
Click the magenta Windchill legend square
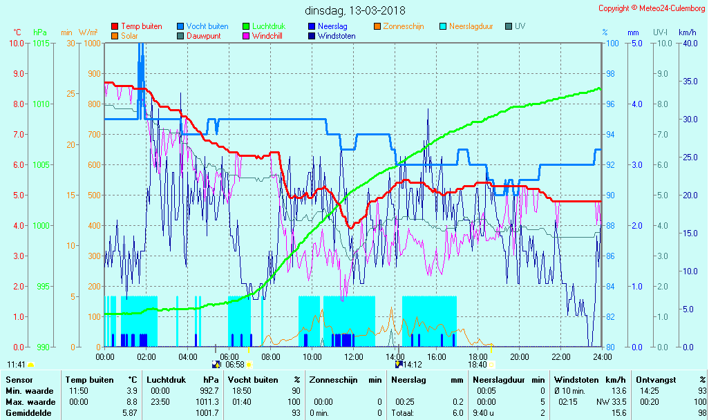click(x=246, y=36)
